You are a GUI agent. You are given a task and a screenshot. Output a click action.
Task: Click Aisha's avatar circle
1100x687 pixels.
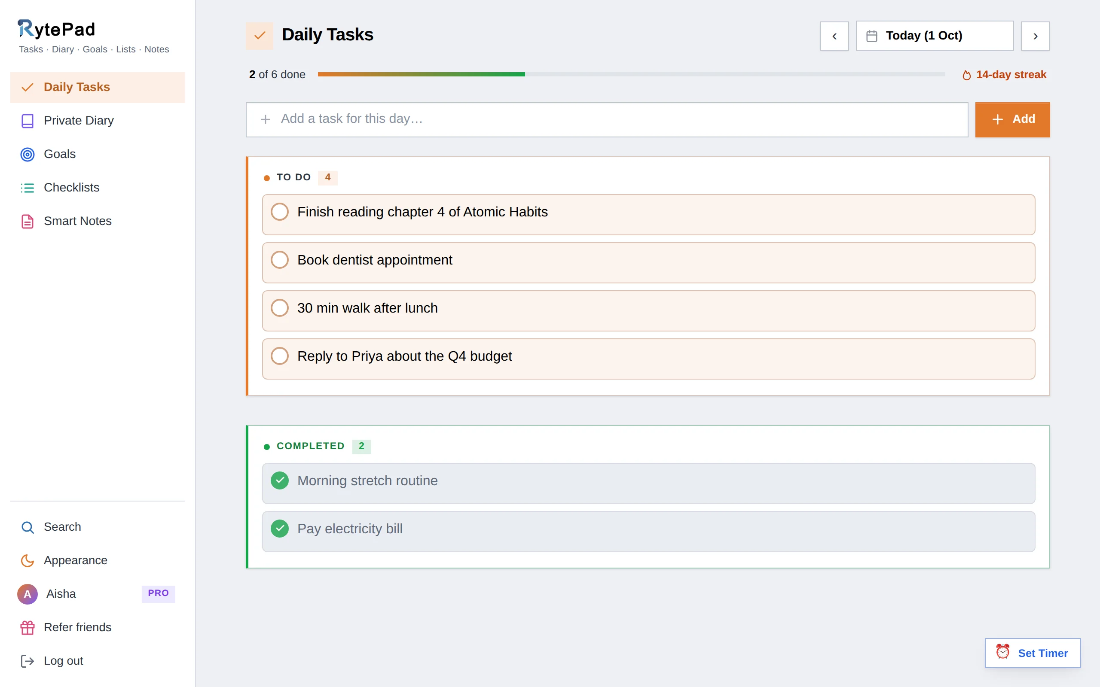(x=27, y=594)
